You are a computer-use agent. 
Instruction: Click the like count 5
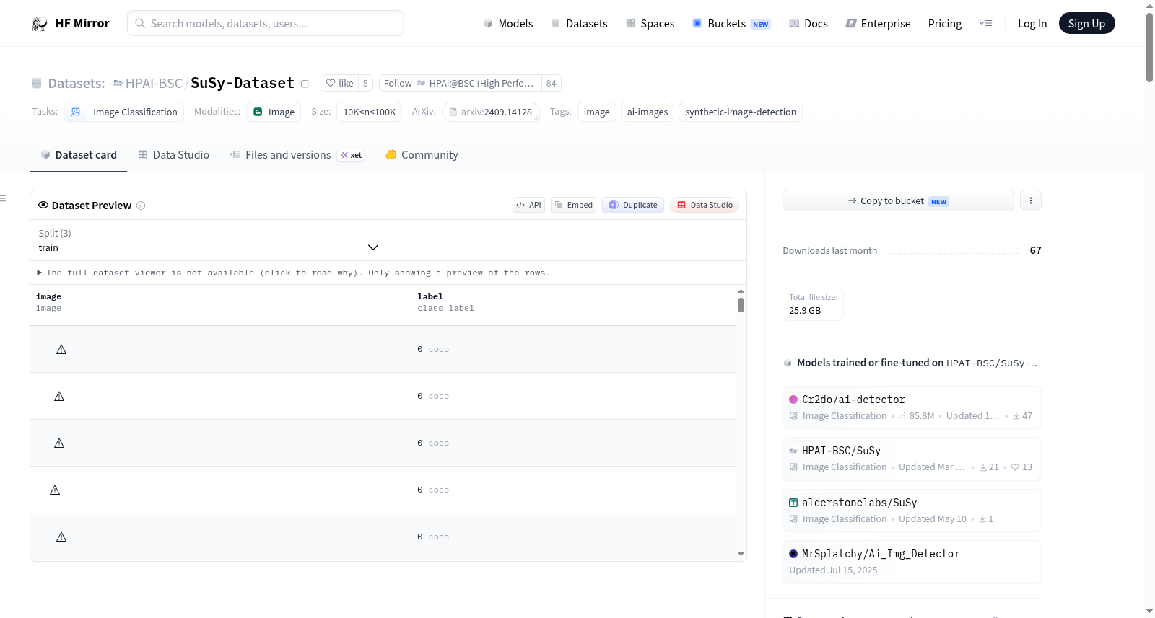[x=365, y=84]
